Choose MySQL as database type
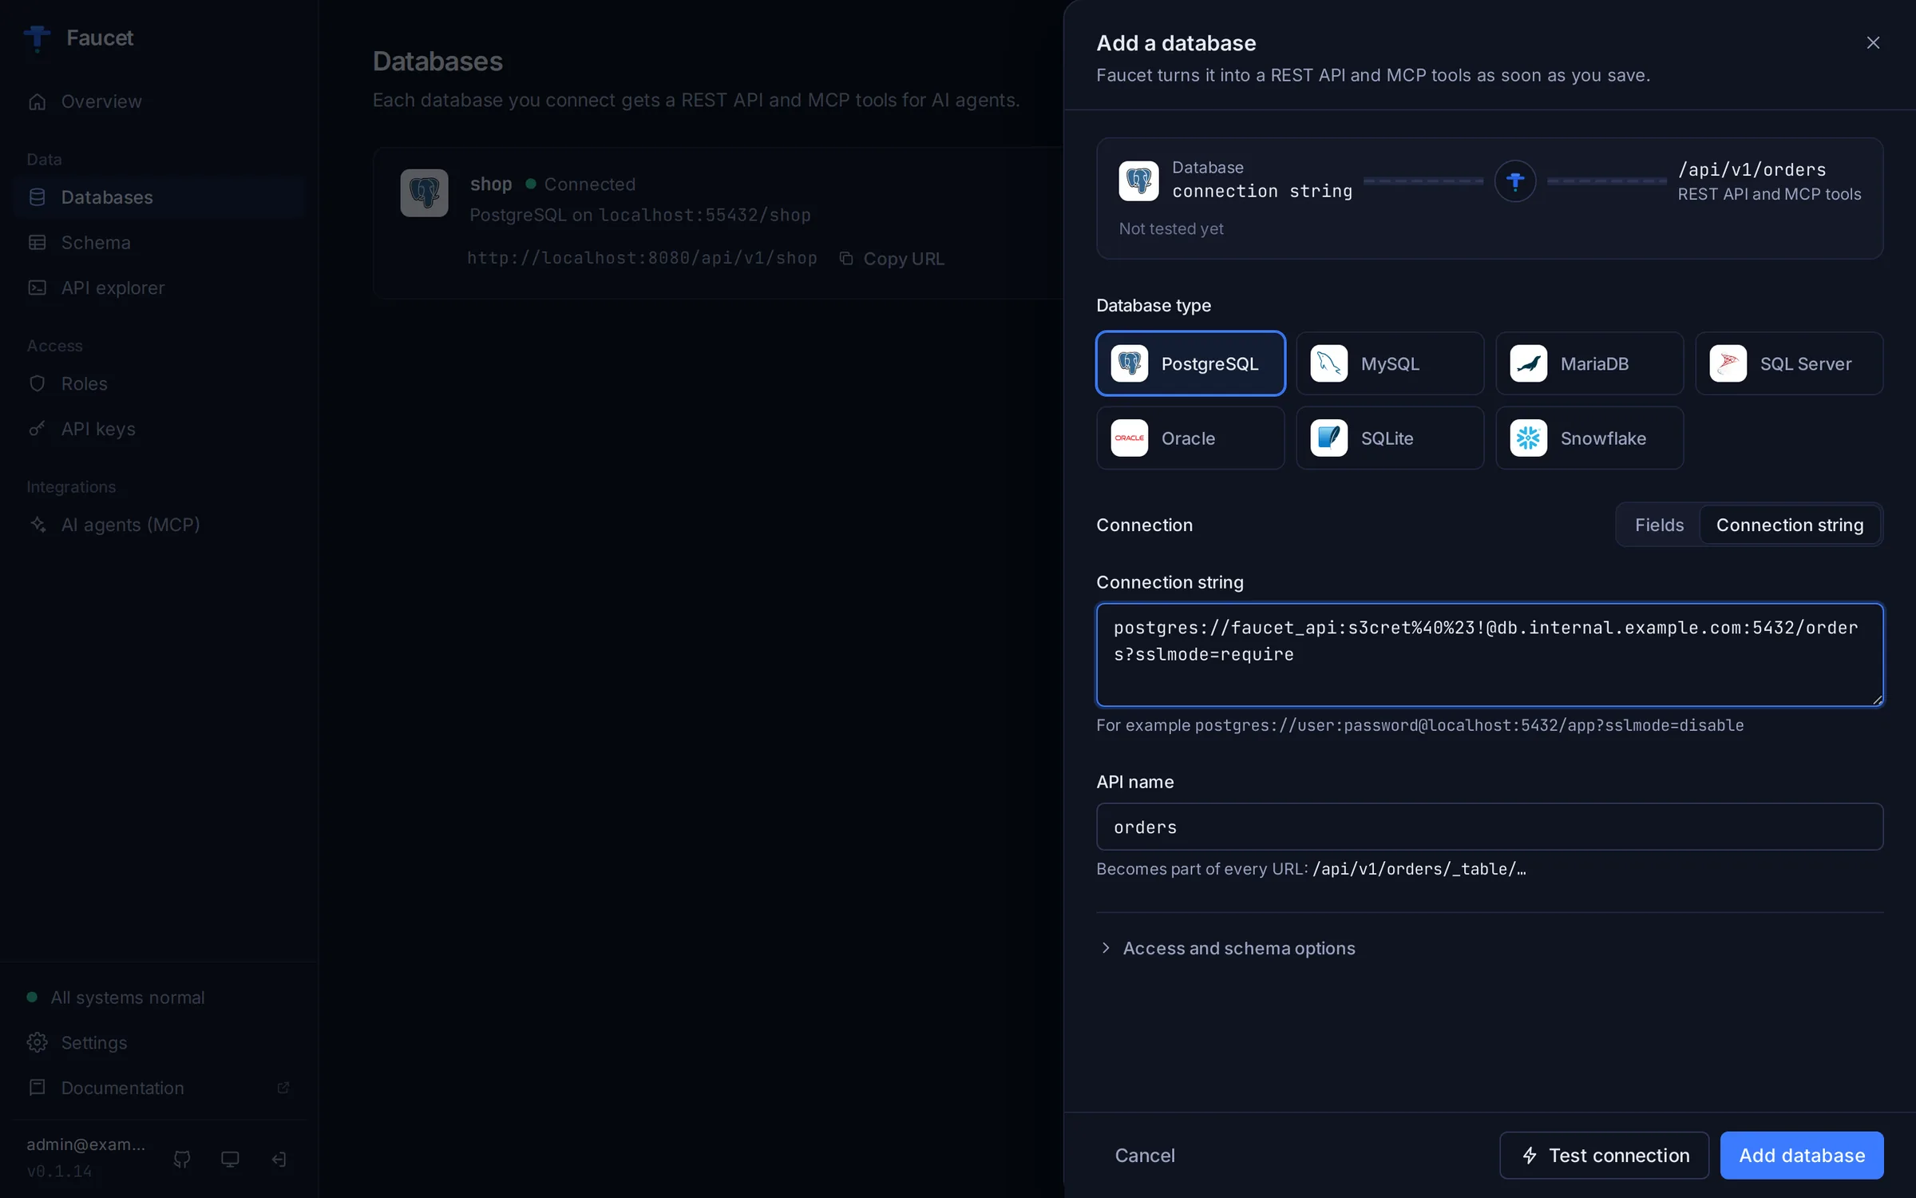The width and height of the screenshot is (1916, 1198). pyautogui.click(x=1390, y=363)
